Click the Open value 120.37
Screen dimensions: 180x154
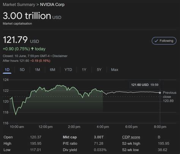[36, 137]
